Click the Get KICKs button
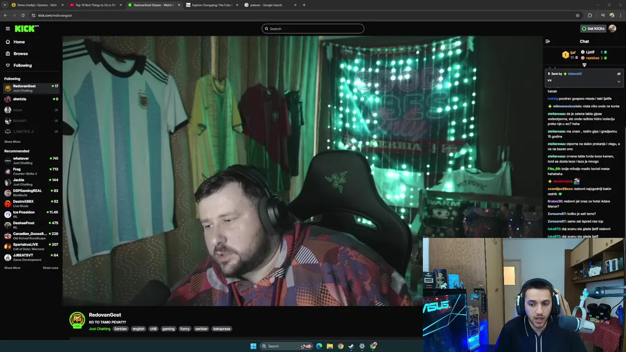This screenshot has height=352, width=626. point(593,28)
